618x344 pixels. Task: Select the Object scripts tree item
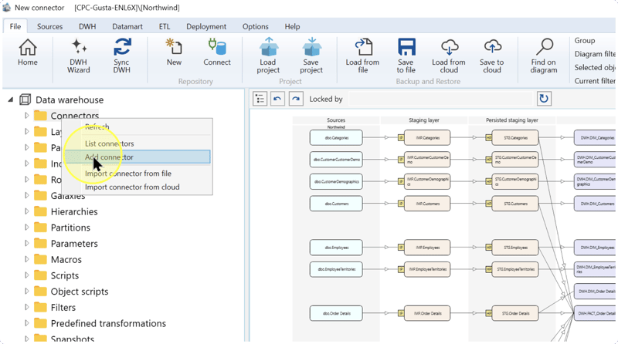click(80, 292)
